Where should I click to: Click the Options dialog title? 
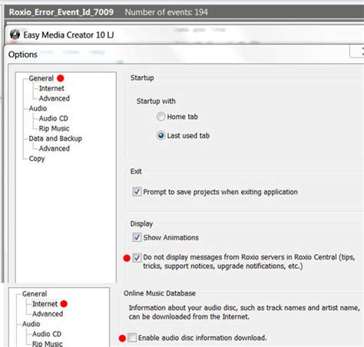(x=23, y=55)
